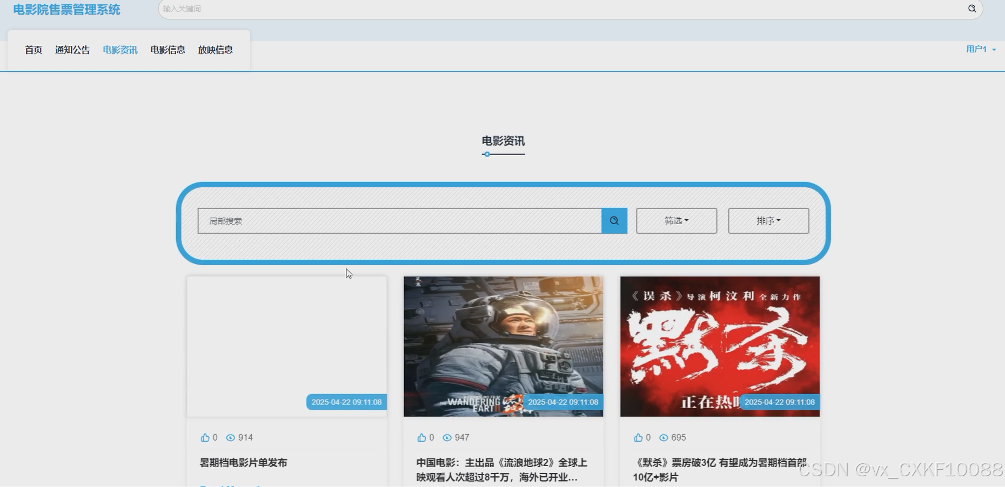Select the 电影资讯 menu item

[x=120, y=50]
